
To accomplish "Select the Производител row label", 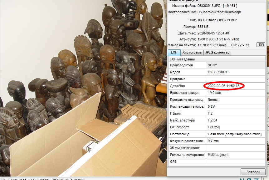I will [181, 65].
